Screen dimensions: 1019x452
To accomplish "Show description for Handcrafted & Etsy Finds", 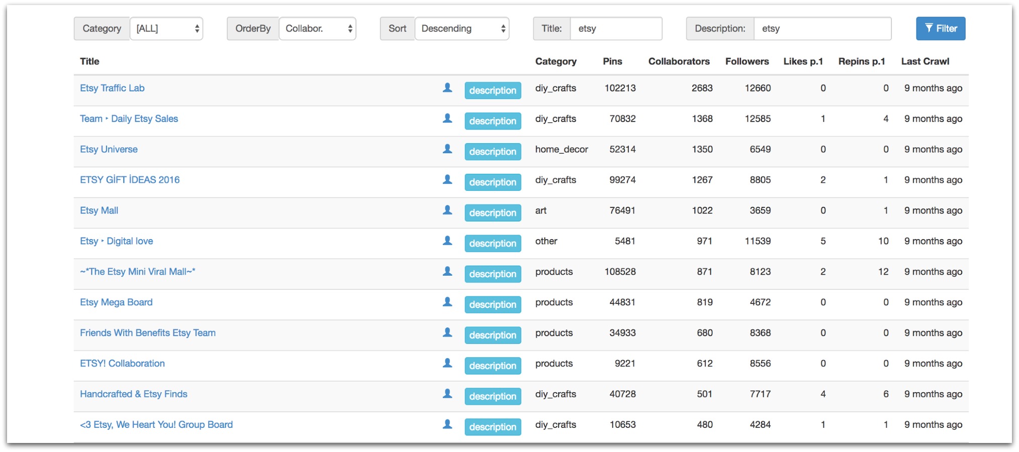I will coord(493,397).
